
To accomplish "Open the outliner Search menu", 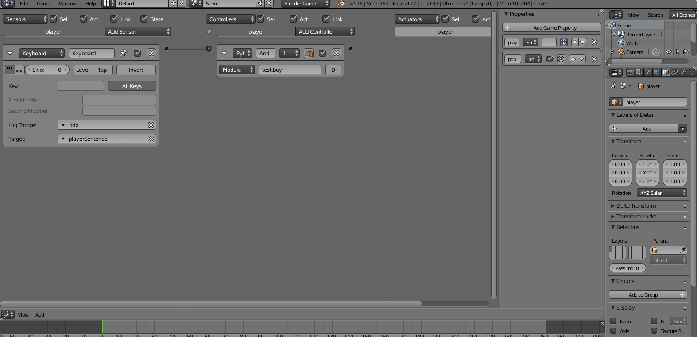I will point(655,15).
